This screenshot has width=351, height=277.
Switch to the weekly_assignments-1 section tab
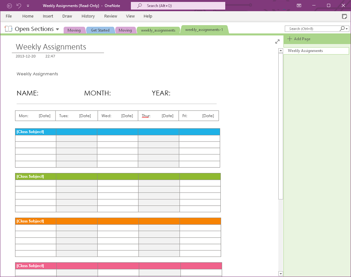pos(205,29)
